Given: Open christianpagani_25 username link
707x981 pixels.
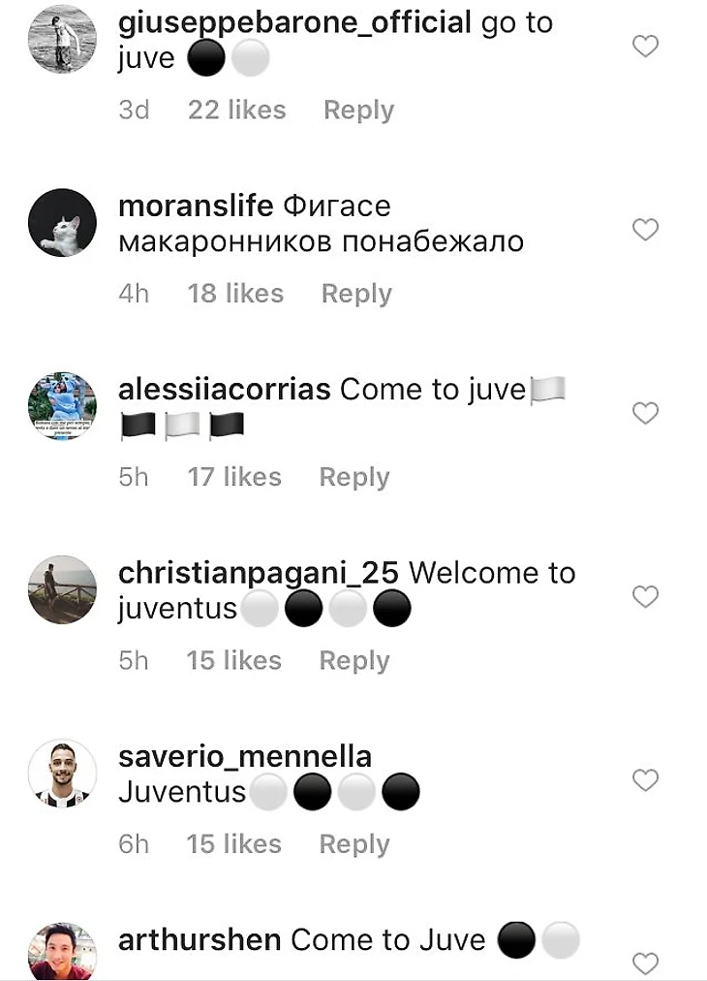Looking at the screenshot, I should click(x=259, y=573).
